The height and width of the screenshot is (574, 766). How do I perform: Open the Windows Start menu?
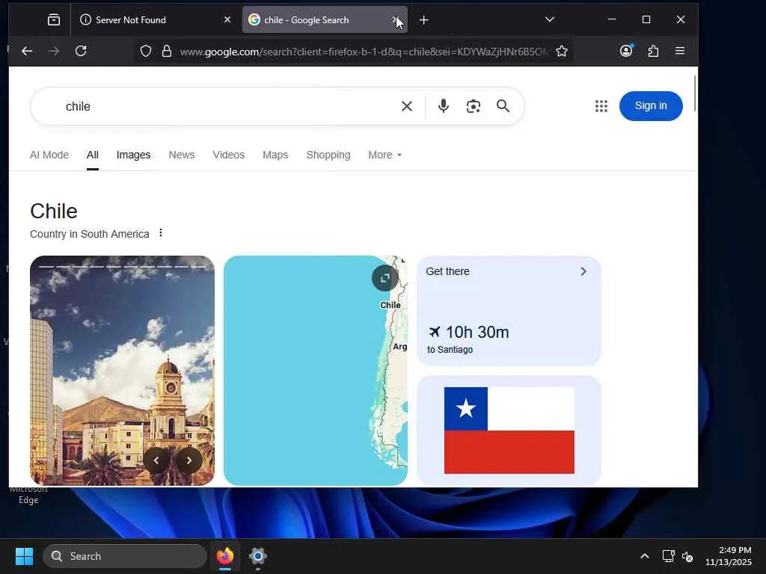point(24,556)
